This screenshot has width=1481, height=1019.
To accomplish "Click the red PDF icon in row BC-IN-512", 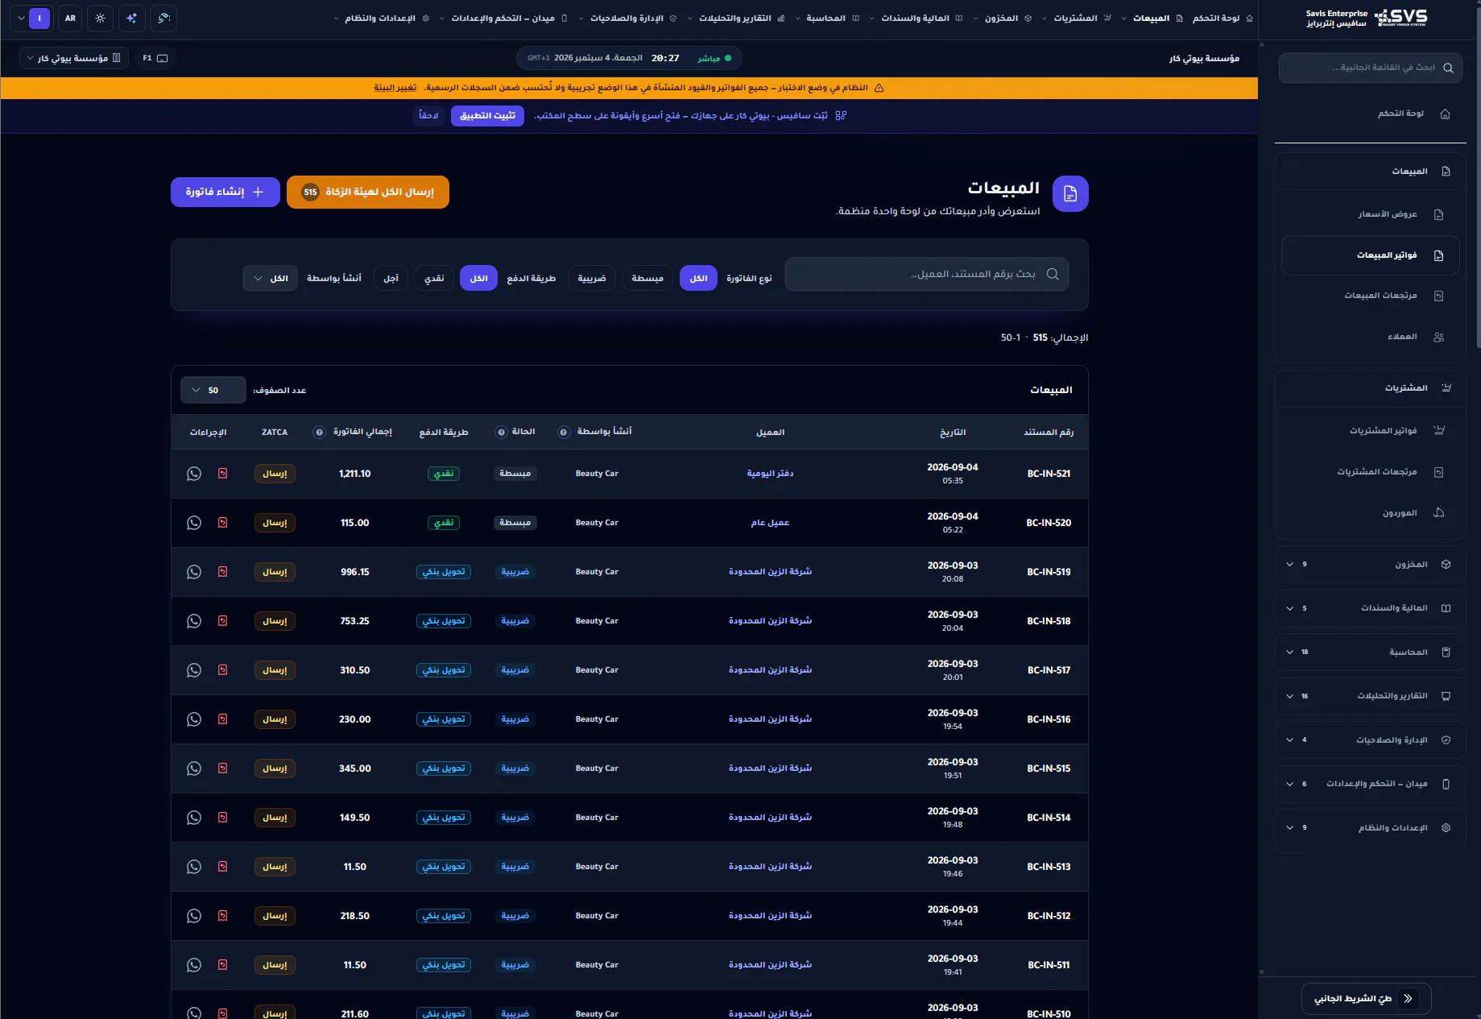I will 223,916.
